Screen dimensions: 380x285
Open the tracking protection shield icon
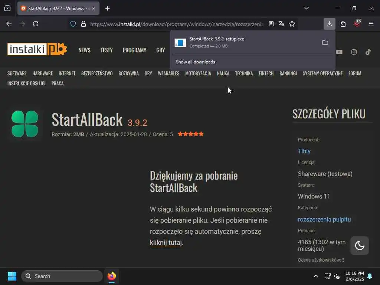[x=73, y=24]
